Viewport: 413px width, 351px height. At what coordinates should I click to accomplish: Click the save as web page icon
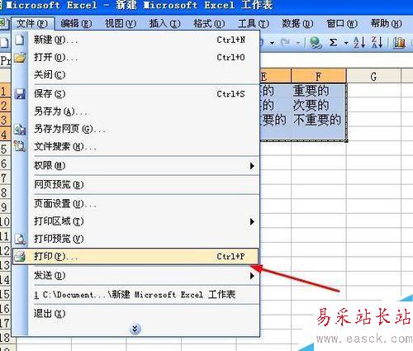tap(20, 129)
